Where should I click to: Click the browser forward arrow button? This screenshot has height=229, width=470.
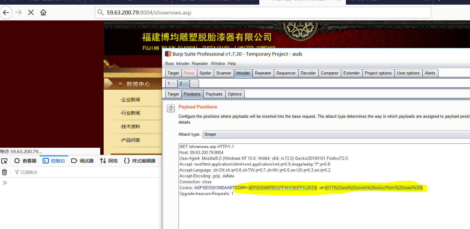(x=19, y=12)
